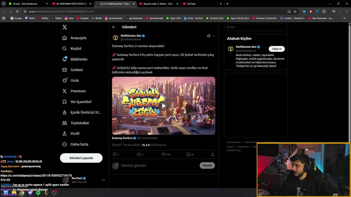Open Grok in the sidebar
The height and width of the screenshot is (197, 351).
70,80
